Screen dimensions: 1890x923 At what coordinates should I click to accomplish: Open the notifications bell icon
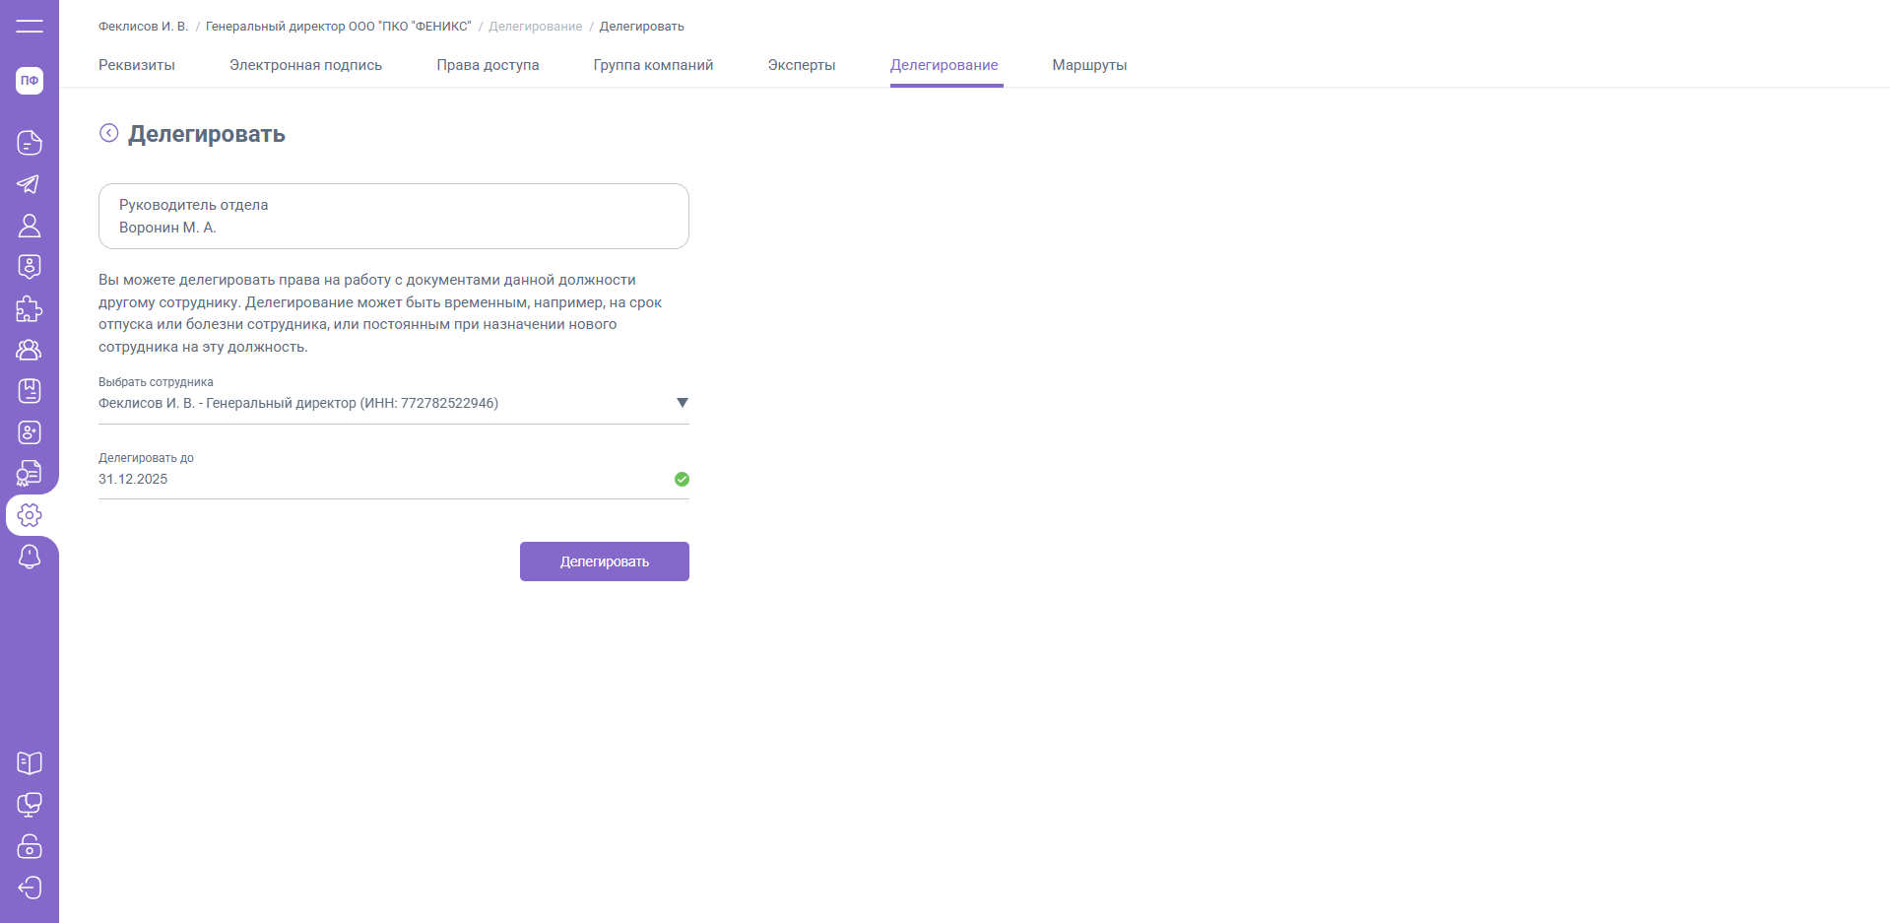point(30,557)
